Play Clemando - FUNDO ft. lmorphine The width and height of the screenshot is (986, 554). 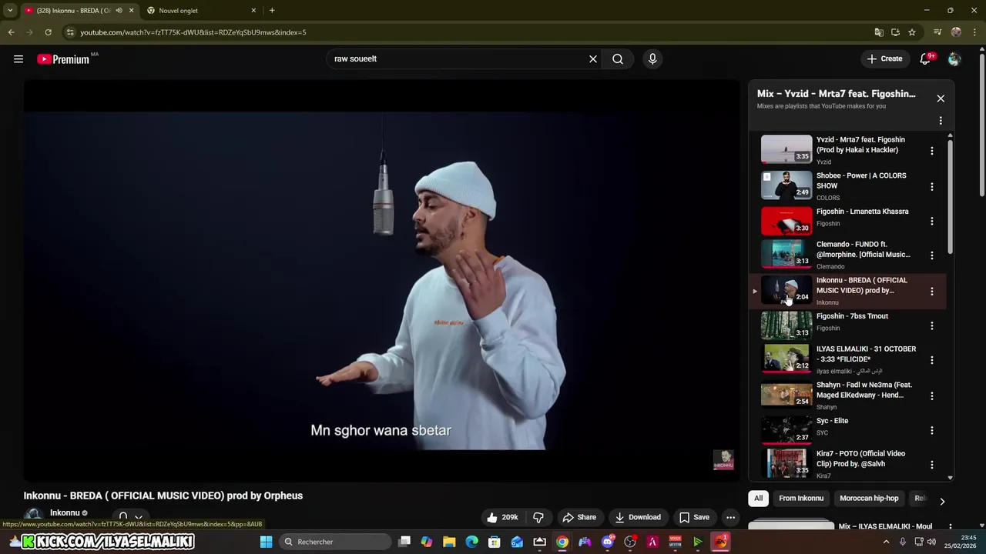(x=786, y=254)
